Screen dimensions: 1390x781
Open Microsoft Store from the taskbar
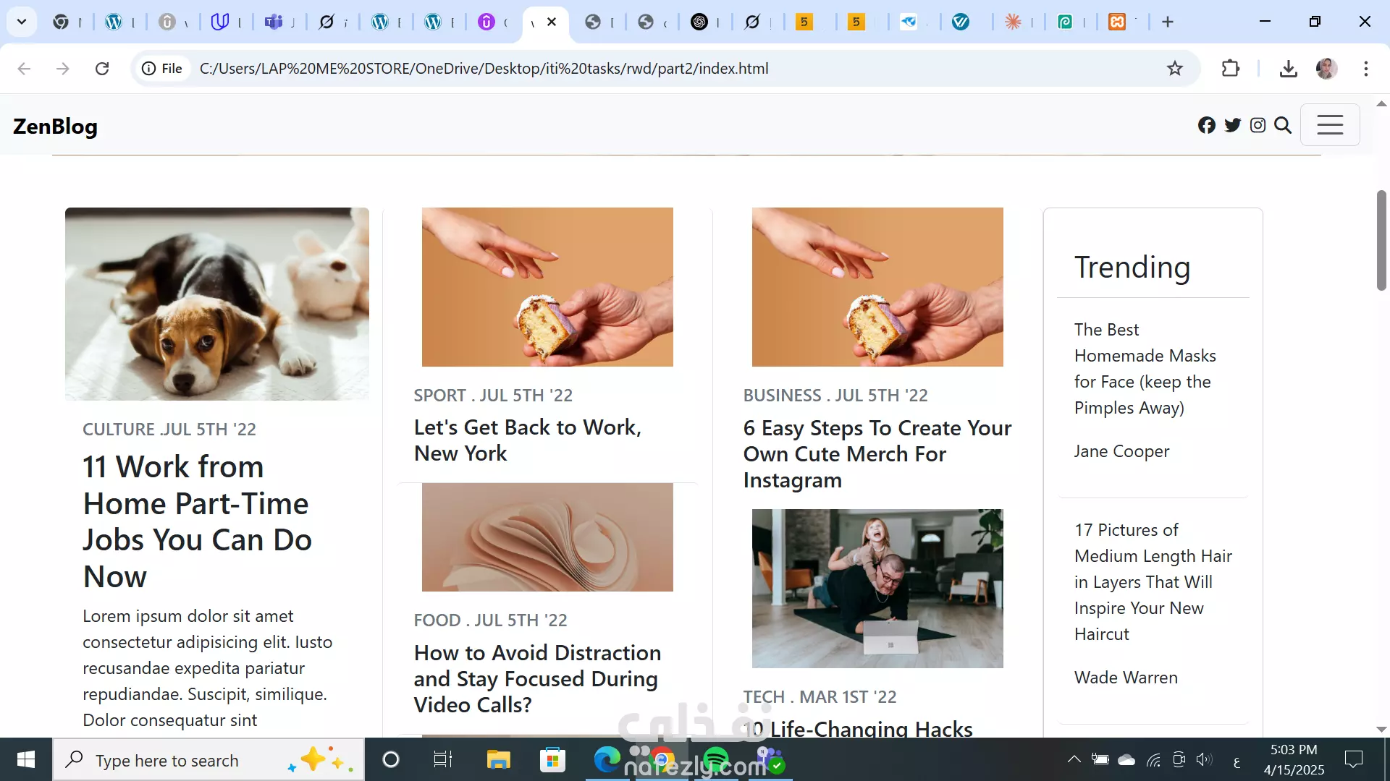pyautogui.click(x=552, y=759)
